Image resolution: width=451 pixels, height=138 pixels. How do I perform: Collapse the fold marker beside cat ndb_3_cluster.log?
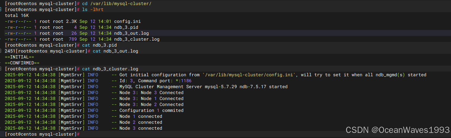pyautogui.click(x=1, y=69)
